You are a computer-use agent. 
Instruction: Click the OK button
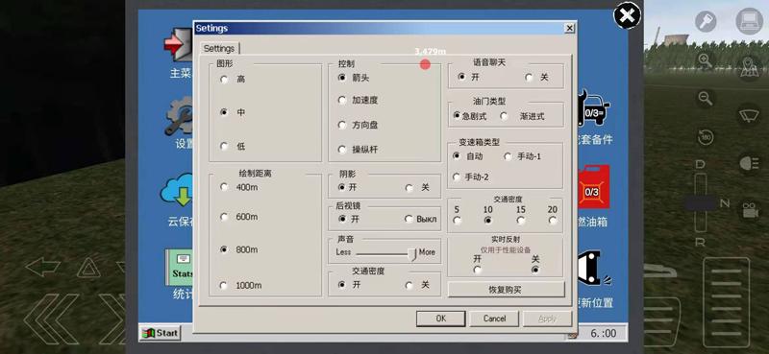tap(441, 319)
